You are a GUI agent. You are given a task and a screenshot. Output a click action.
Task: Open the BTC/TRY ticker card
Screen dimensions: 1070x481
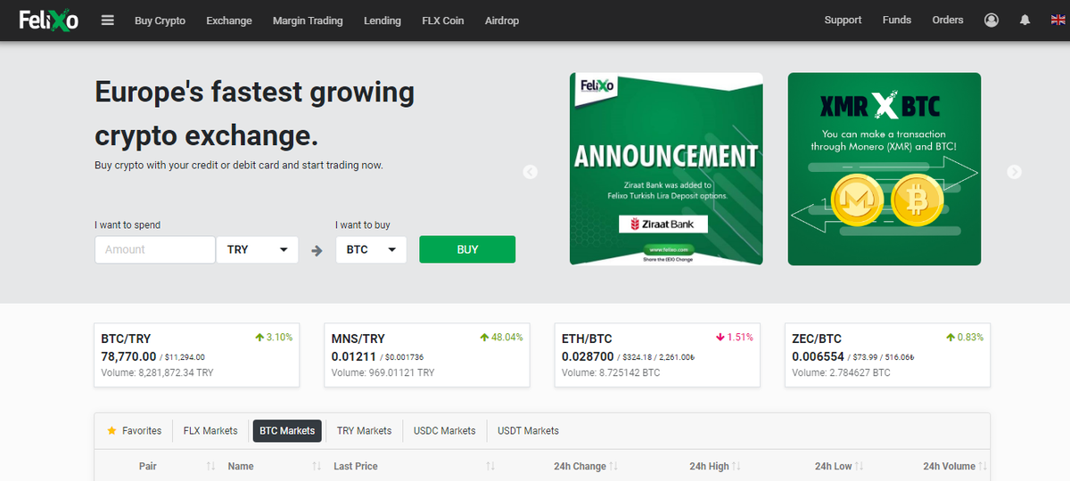196,355
